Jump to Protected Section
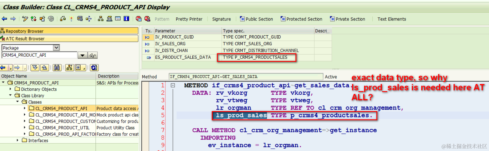The height and width of the screenshot is (151, 489). [x=301, y=19]
